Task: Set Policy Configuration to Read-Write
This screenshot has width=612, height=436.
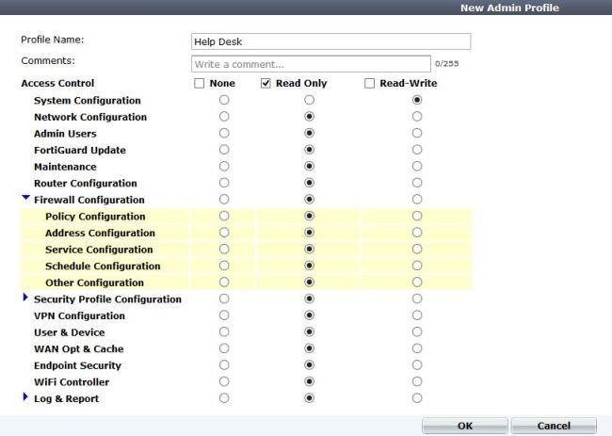Action: point(417,216)
